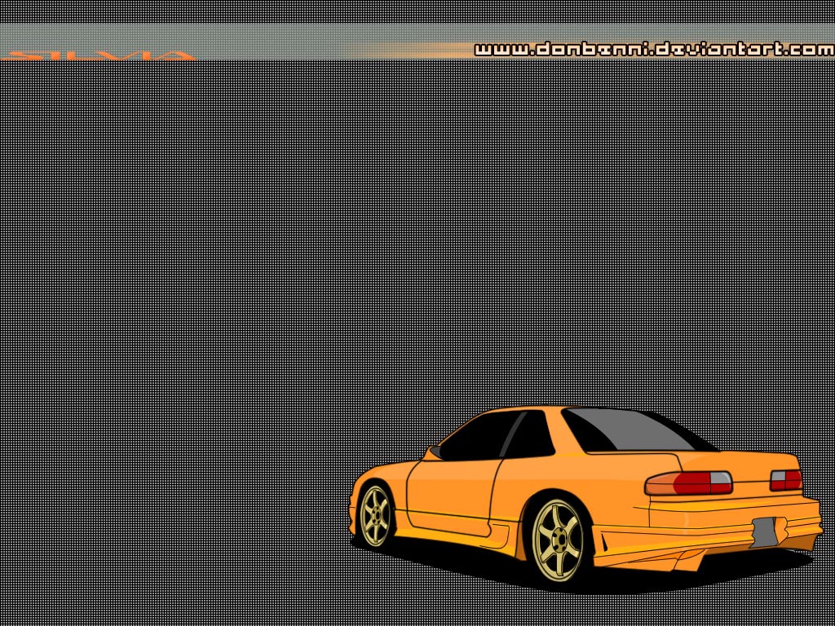Select the left red tail light
Image resolution: width=835 pixels, height=626 pixels.
(x=689, y=483)
